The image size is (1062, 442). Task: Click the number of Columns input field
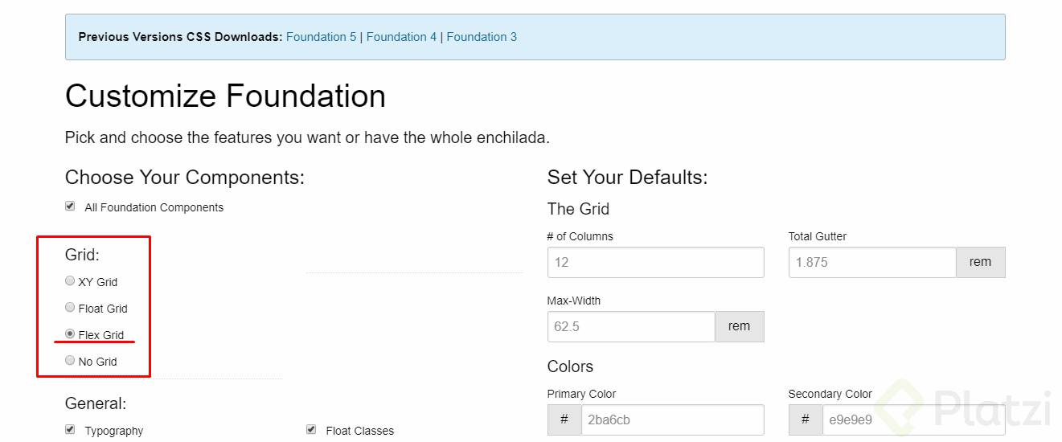(x=655, y=262)
